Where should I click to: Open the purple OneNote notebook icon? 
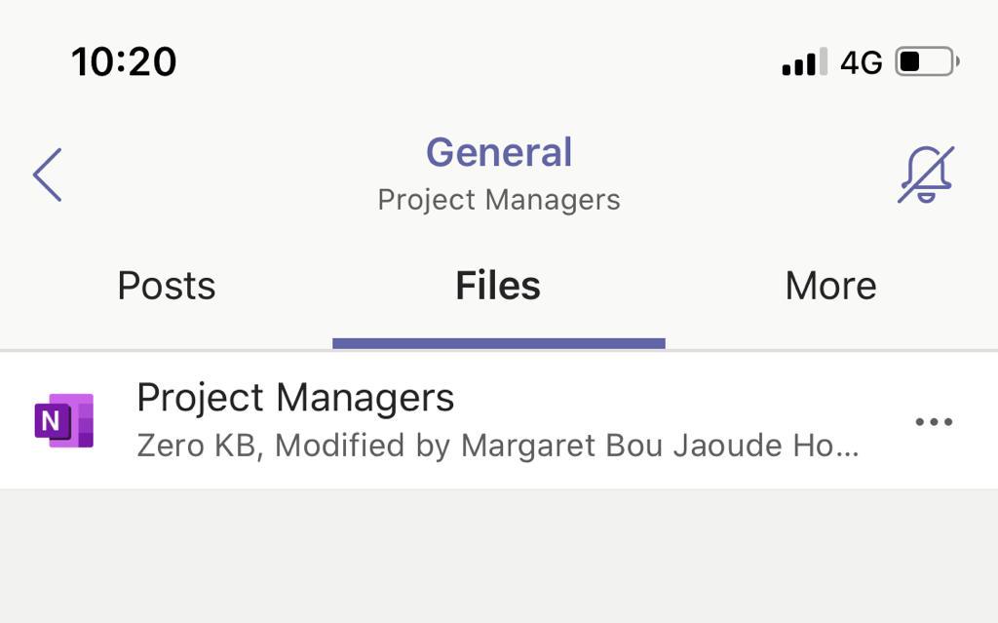tap(64, 421)
